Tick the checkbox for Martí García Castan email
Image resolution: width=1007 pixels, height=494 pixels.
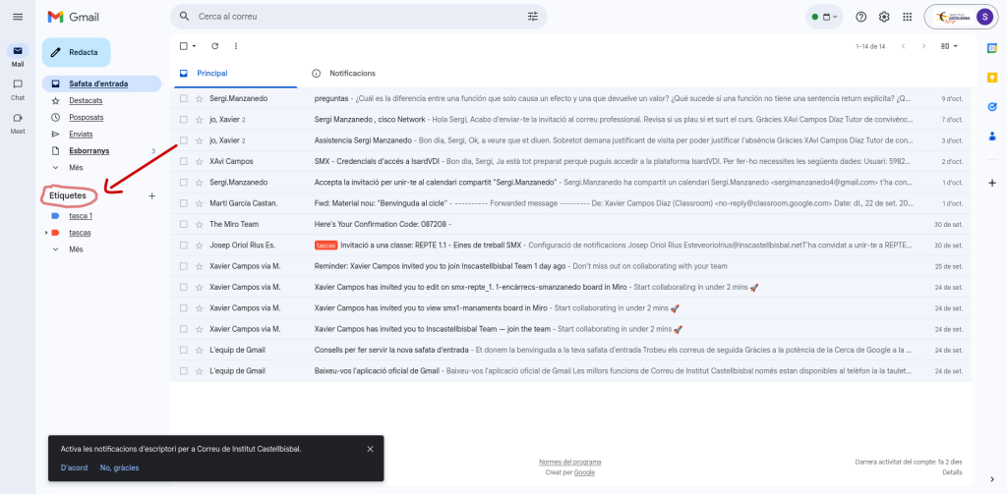(183, 203)
